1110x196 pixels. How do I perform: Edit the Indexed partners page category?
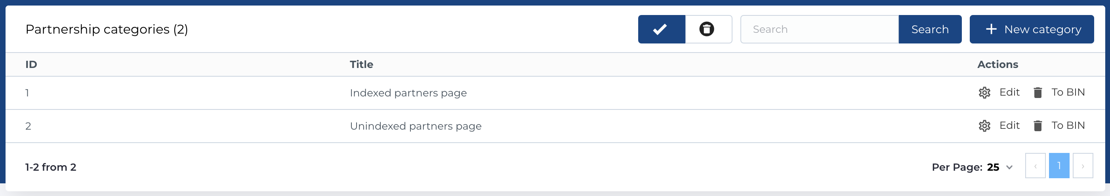pyautogui.click(x=1009, y=92)
